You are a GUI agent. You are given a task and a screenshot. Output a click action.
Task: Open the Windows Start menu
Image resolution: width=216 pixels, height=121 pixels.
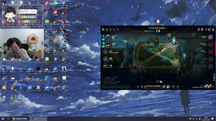3,119
